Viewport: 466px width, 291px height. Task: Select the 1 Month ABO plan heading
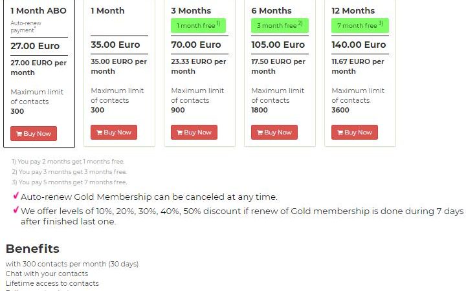(38, 11)
